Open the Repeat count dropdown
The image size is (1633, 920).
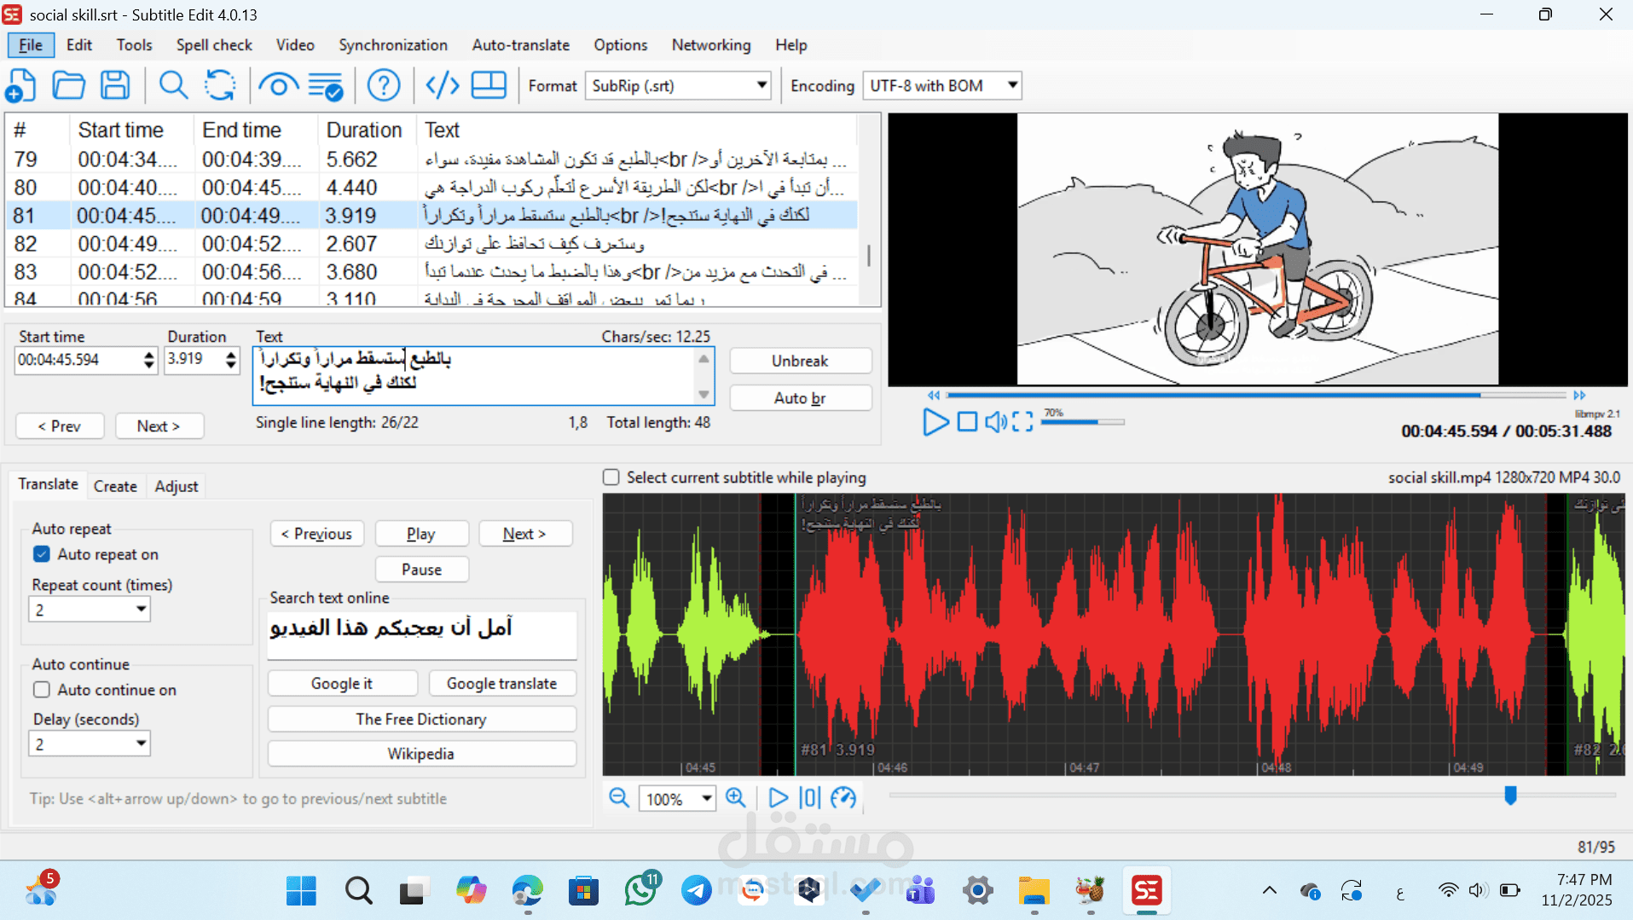[141, 609]
